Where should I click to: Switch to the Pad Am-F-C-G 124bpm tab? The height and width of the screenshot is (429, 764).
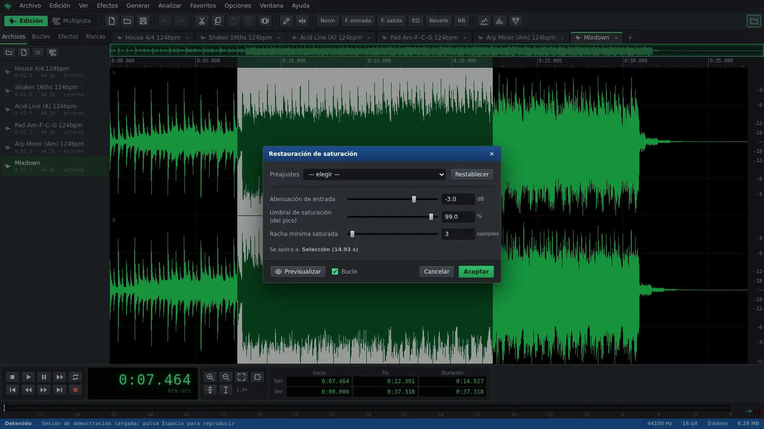click(x=424, y=38)
